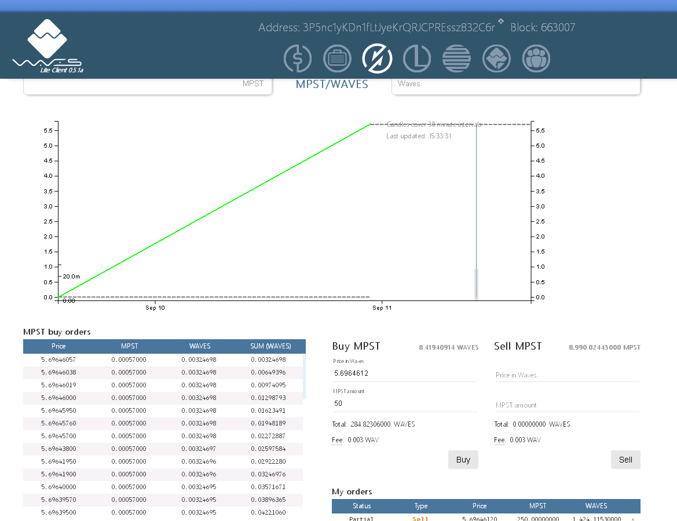The image size is (677, 521).
Task: Select buy order priced 5.69646000
Action: pyautogui.click(x=163, y=398)
